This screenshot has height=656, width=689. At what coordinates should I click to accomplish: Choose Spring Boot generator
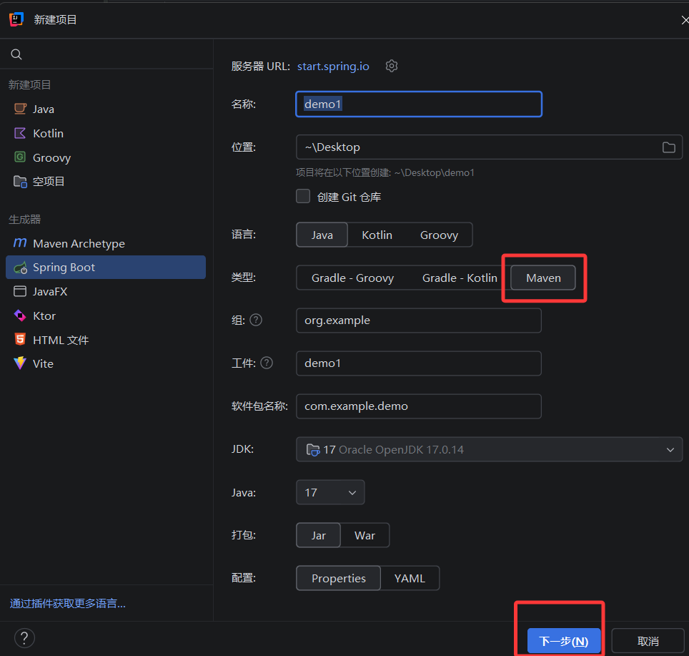(x=106, y=268)
